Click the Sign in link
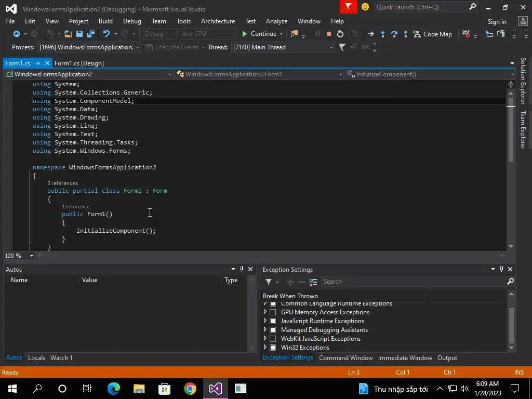The height and width of the screenshot is (399, 532). [497, 21]
